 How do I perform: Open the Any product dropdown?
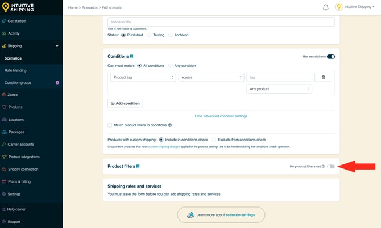pyautogui.click(x=279, y=89)
